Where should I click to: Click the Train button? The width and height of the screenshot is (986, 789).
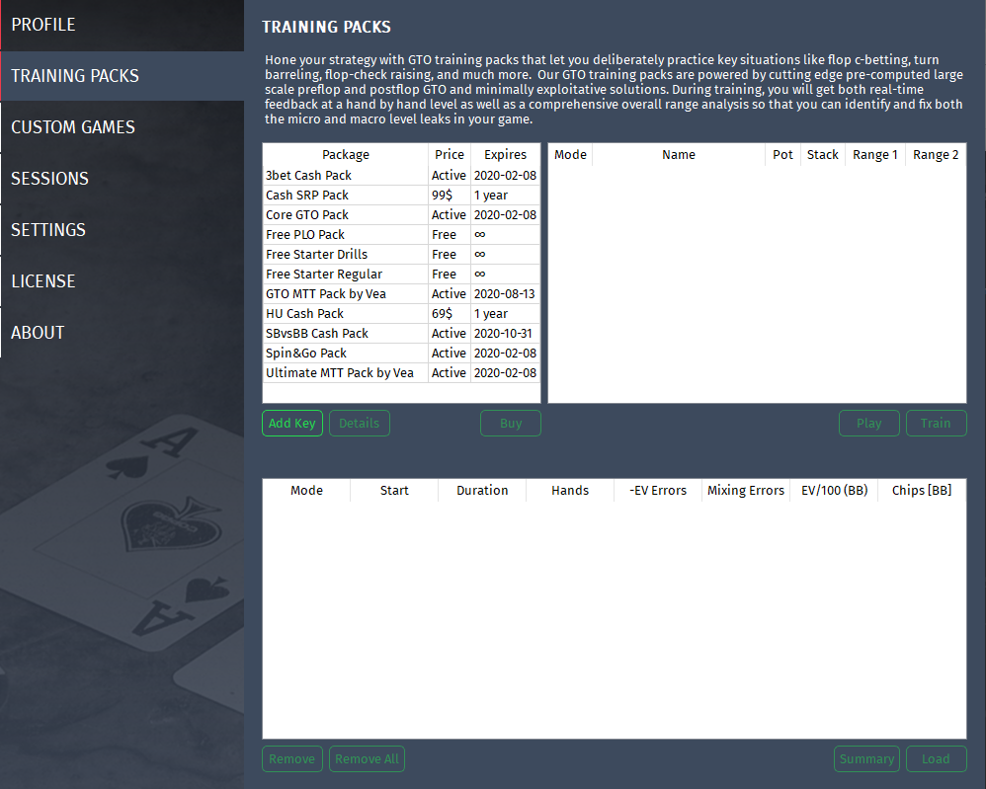coord(936,423)
